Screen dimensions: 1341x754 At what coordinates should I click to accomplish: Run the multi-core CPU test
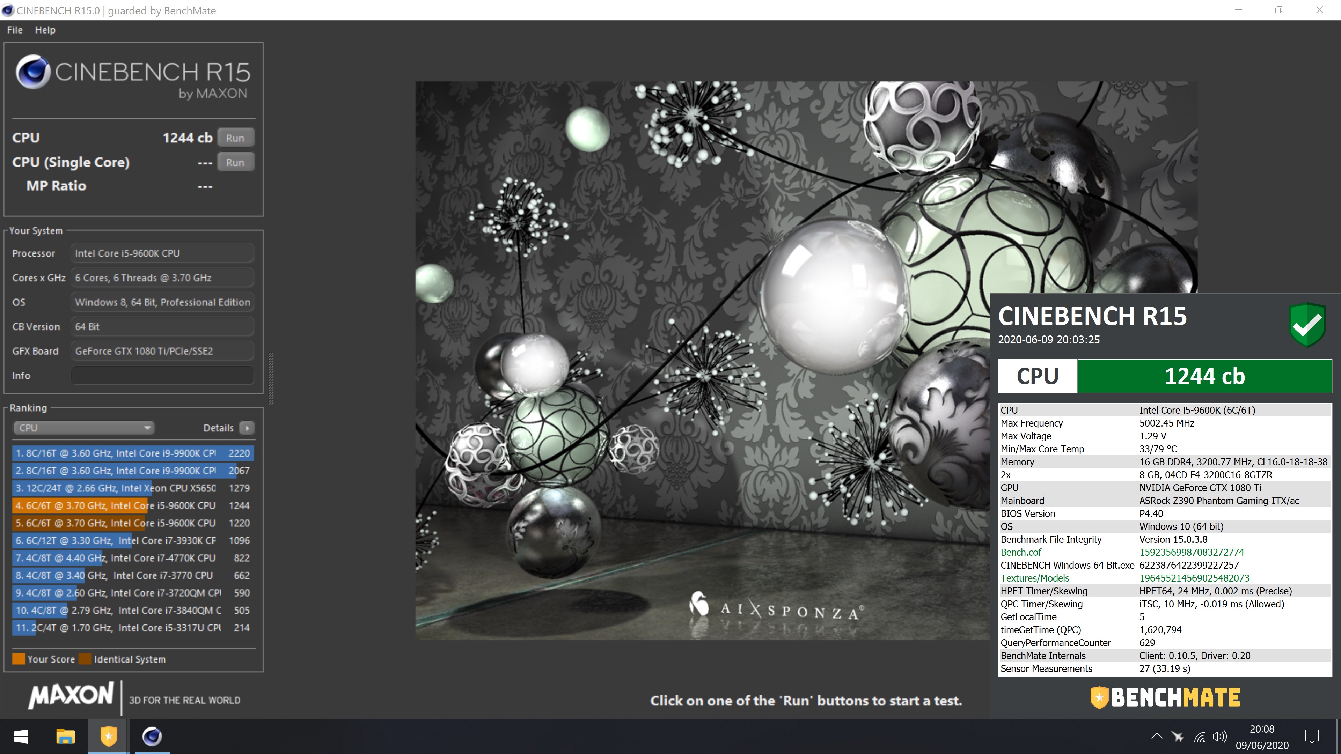(235, 138)
